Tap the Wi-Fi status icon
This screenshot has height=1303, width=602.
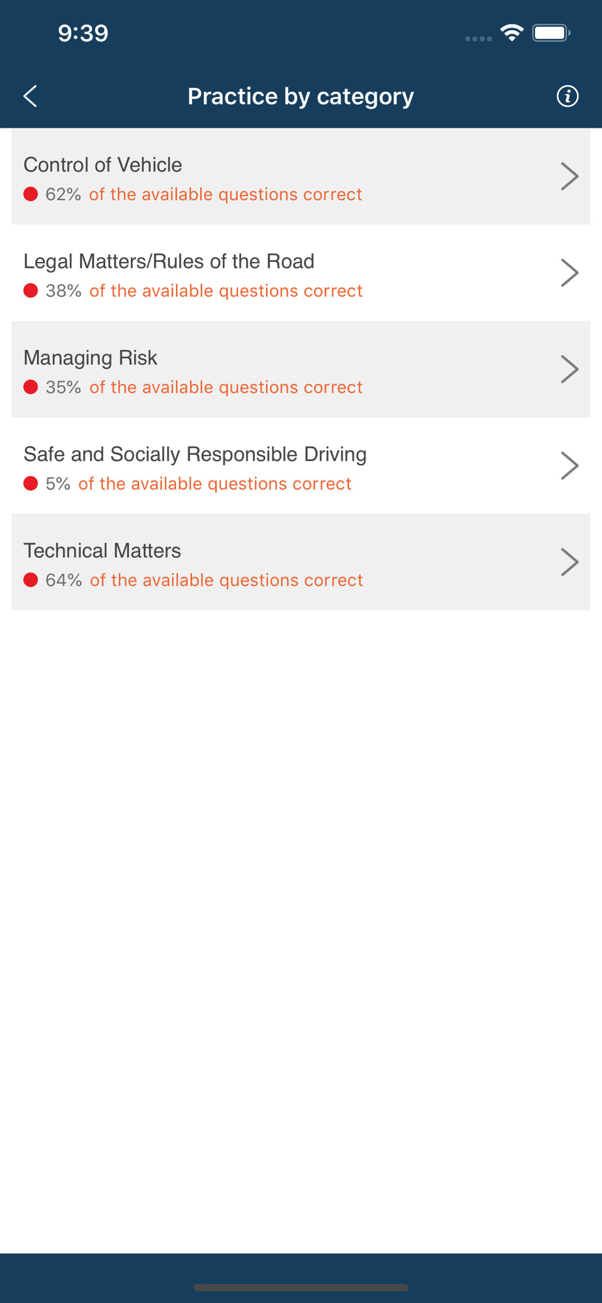click(x=512, y=33)
